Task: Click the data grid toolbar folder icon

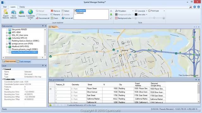Action: pos(50,105)
